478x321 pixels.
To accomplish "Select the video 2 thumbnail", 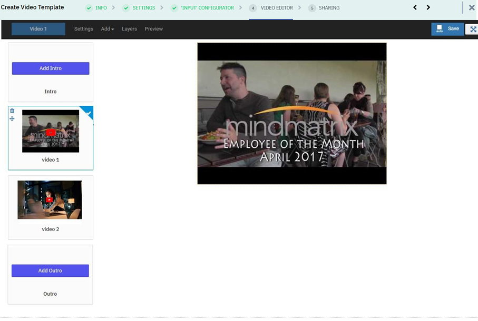I will [50, 200].
